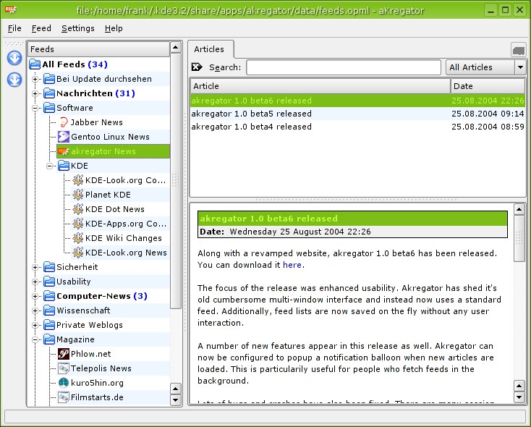Click the KDE gear icon beside KDE Wiki Changes

click(78, 238)
